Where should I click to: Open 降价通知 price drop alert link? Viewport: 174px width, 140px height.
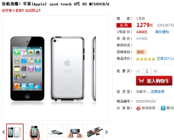tap(162, 32)
